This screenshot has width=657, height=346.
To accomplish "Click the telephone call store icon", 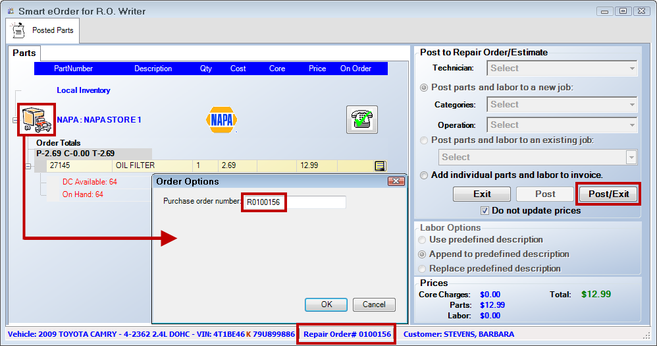I will 361,119.
